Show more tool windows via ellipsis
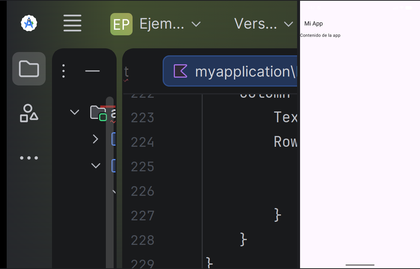 (x=29, y=158)
